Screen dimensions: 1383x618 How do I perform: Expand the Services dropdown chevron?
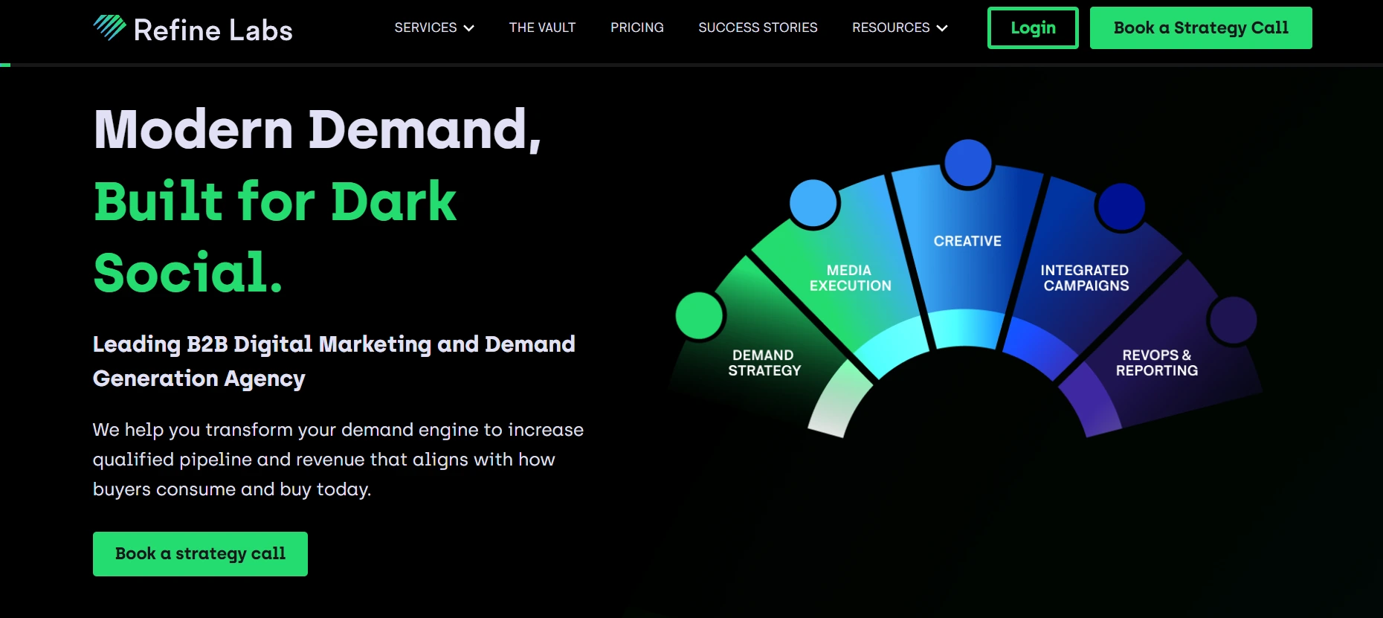(468, 28)
